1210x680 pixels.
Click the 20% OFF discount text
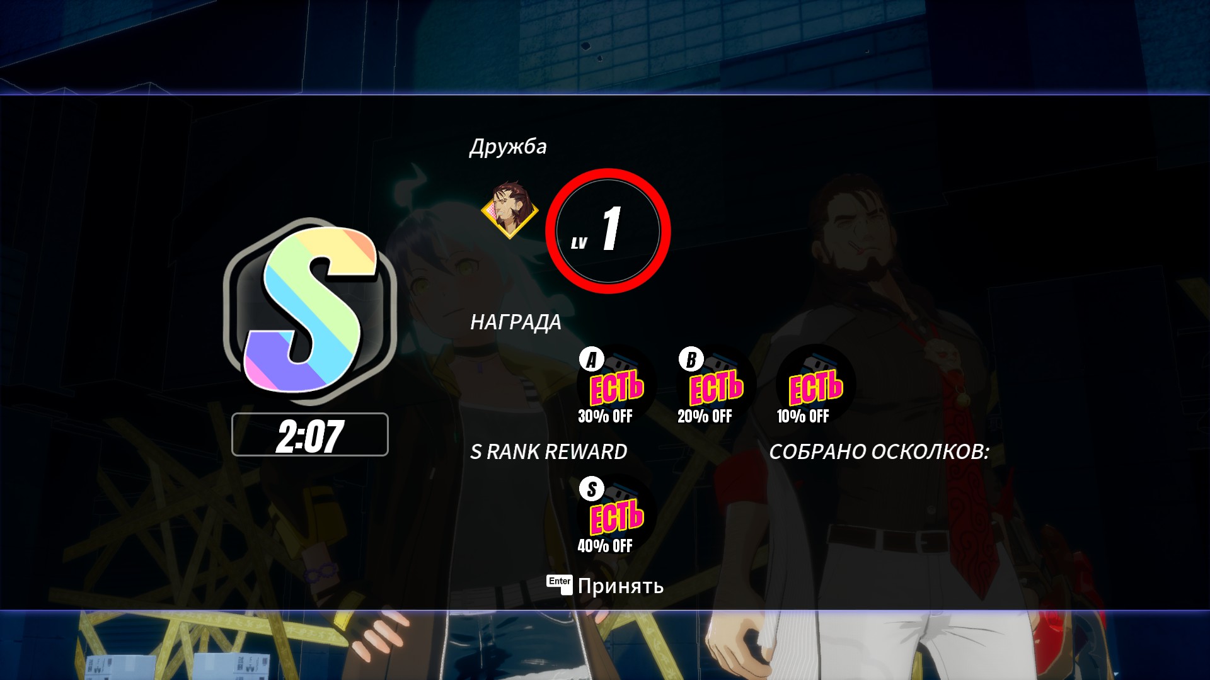click(x=705, y=416)
